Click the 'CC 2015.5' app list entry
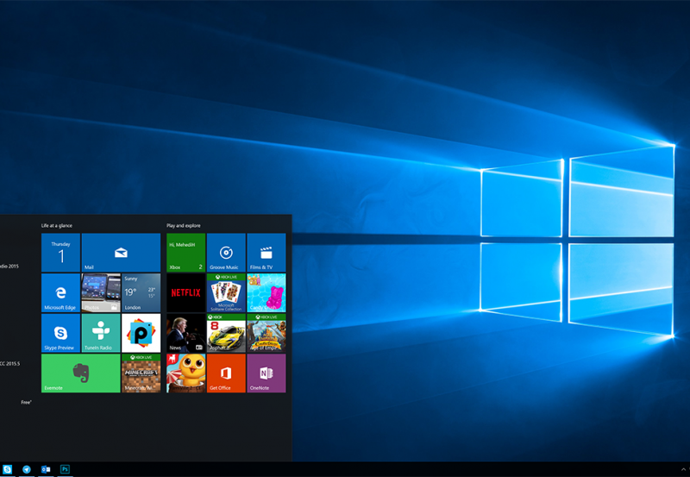This screenshot has height=477, width=690. [9, 363]
